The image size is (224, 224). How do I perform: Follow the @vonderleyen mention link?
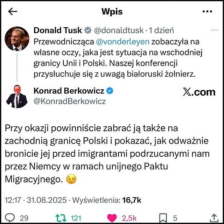(x=123, y=42)
